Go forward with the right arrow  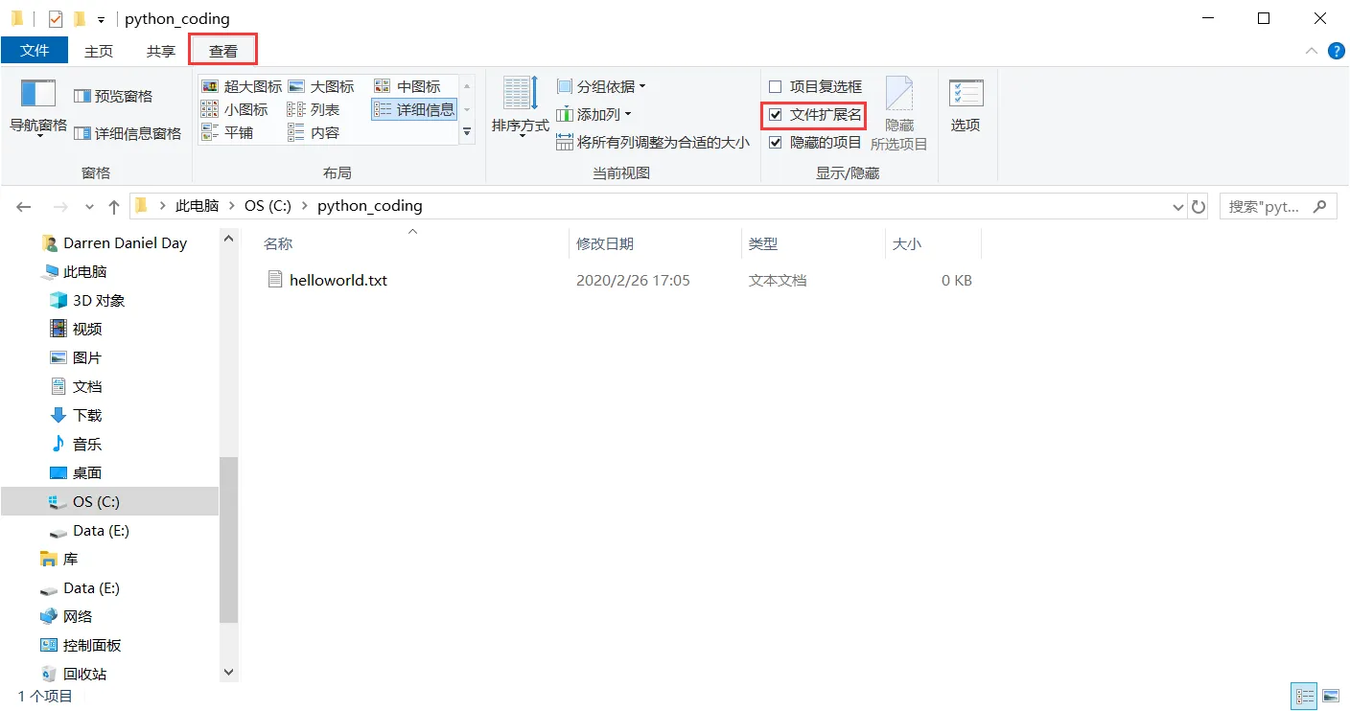point(59,206)
